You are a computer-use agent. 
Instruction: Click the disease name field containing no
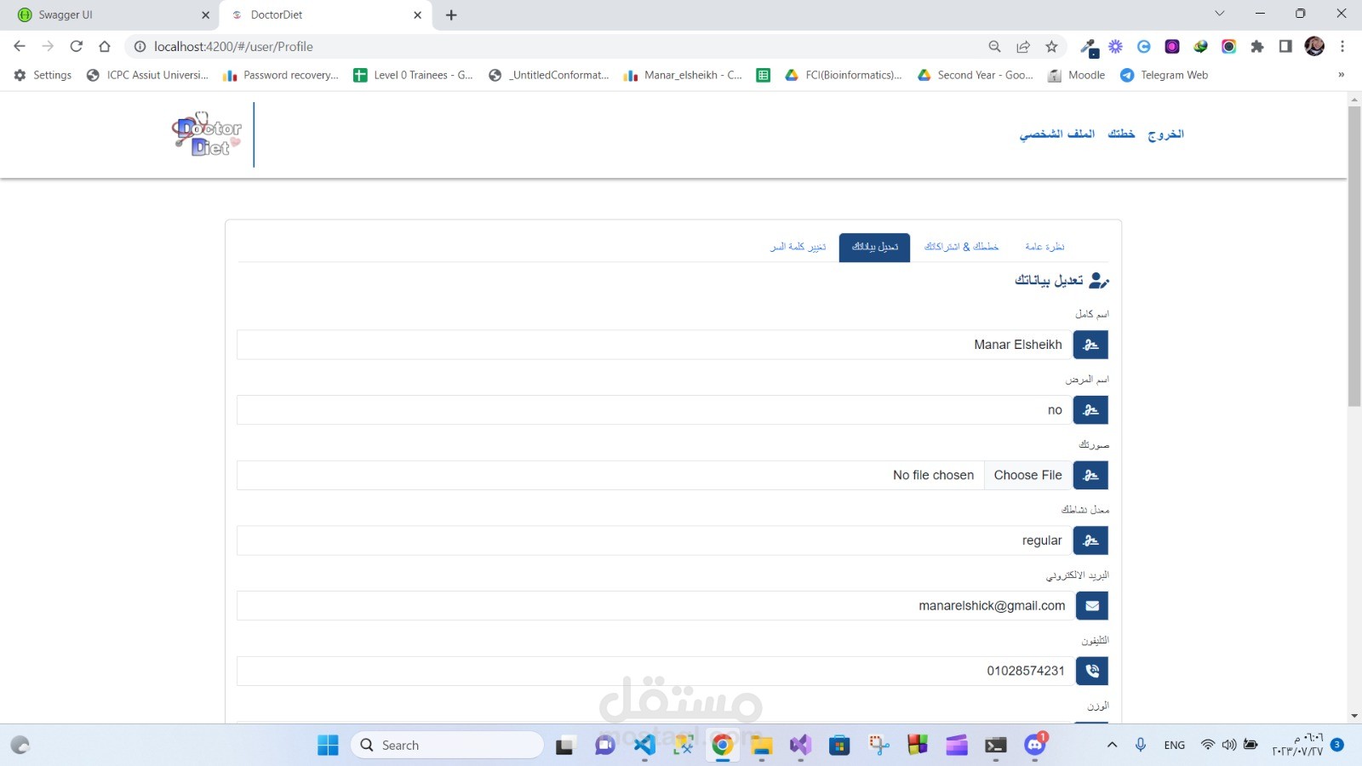coord(654,410)
